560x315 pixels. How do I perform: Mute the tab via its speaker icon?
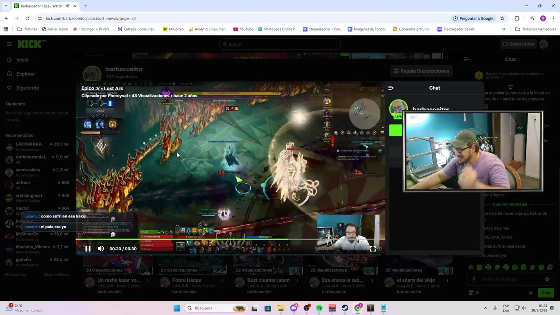pos(68,6)
